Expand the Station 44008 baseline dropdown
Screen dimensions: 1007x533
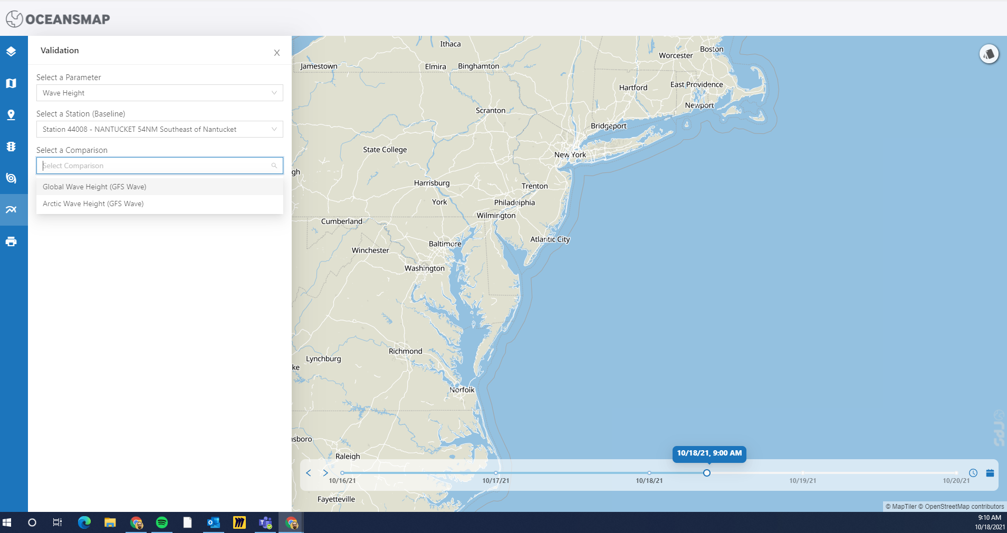[x=159, y=129]
